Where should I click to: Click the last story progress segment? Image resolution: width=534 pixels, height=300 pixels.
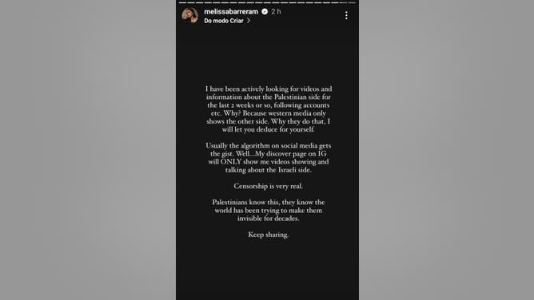point(352,2)
